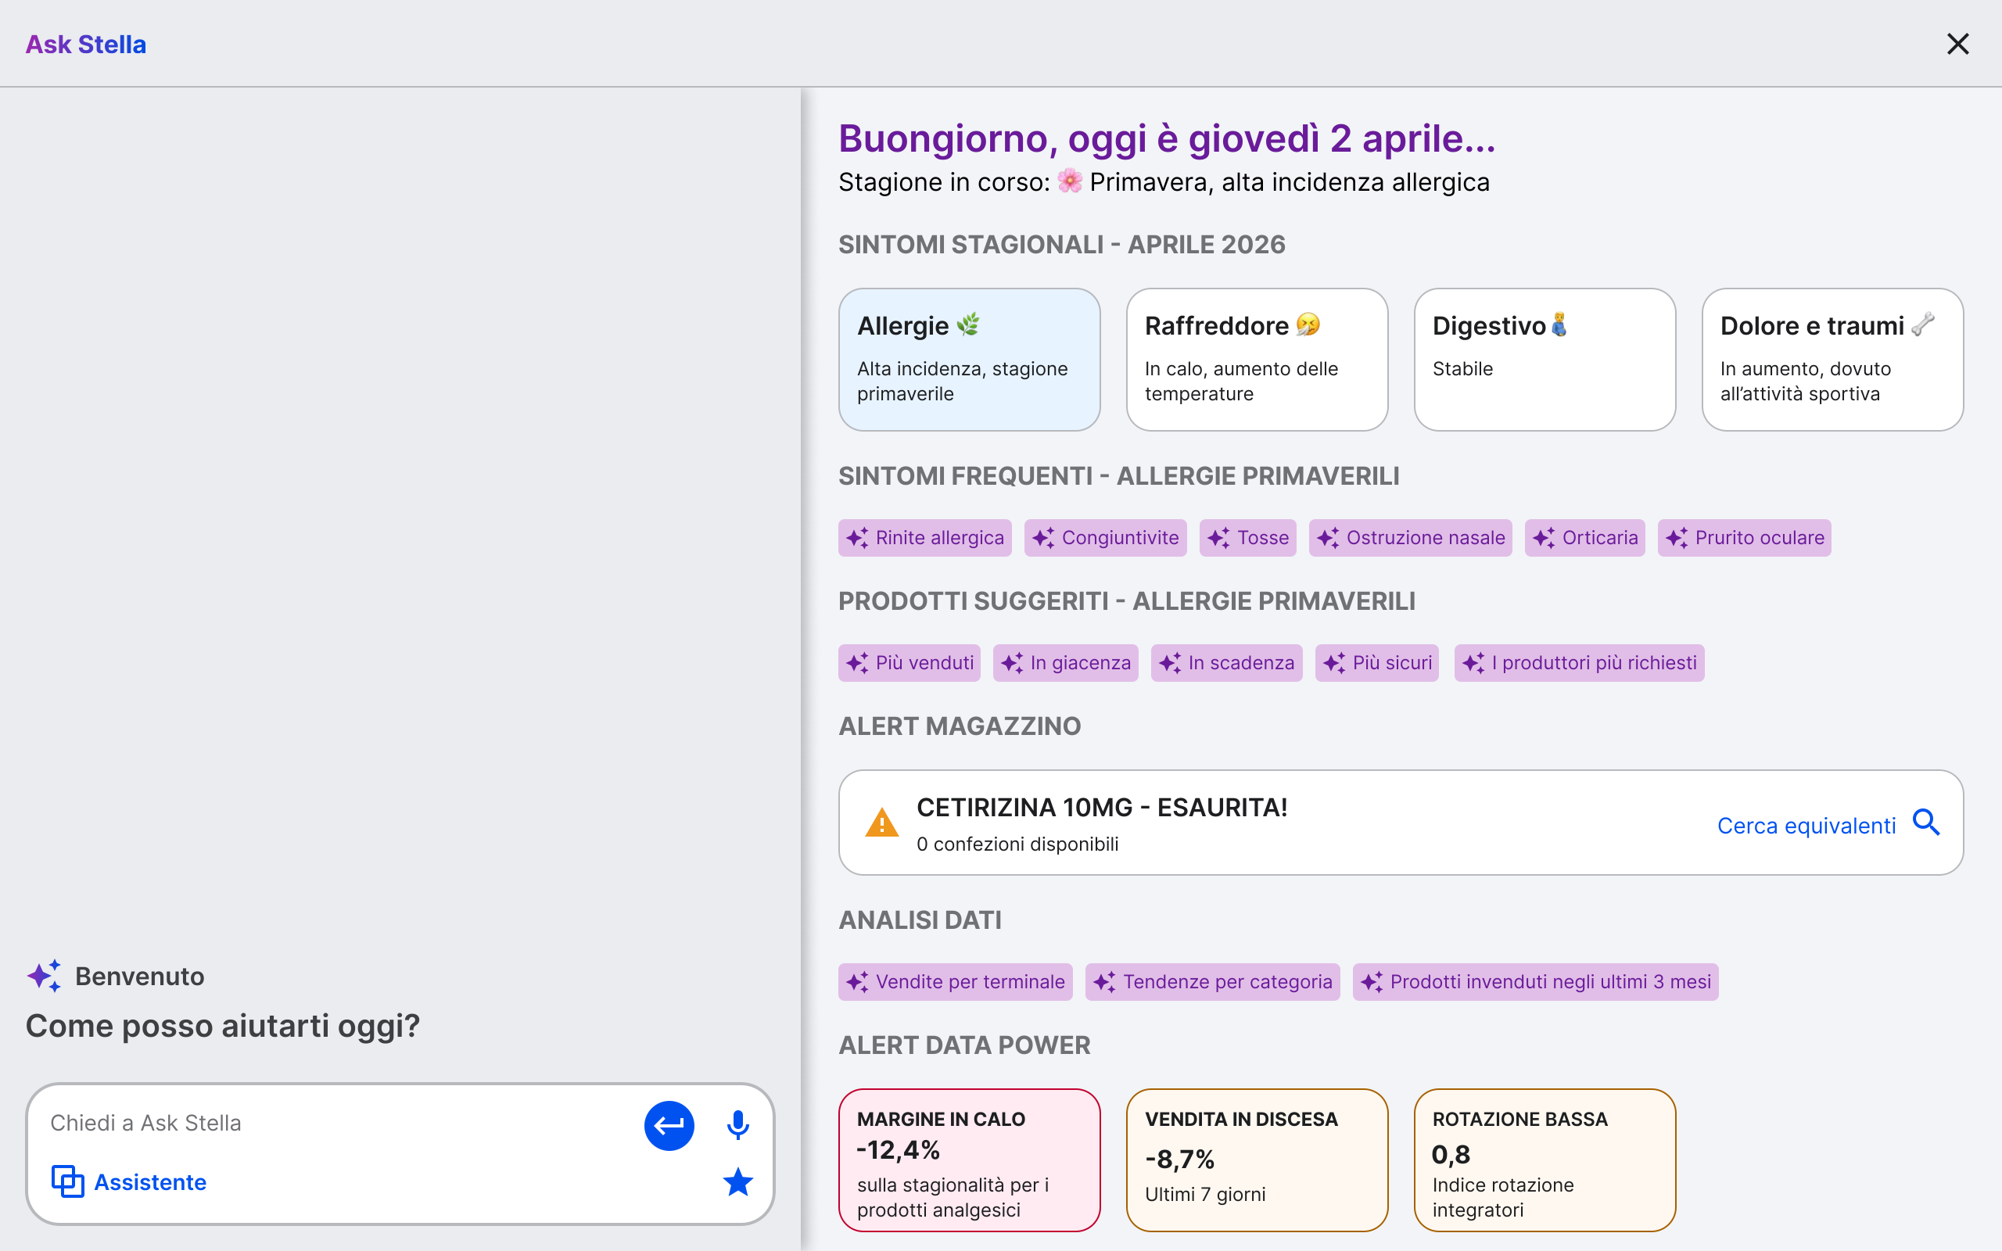Screen dimensions: 2002x1251
Task: Show Più sicuri products
Action: coord(1376,663)
